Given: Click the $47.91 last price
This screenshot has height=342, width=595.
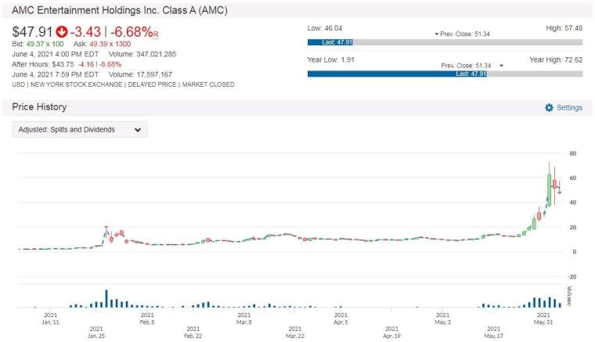Looking at the screenshot, I should point(32,32).
